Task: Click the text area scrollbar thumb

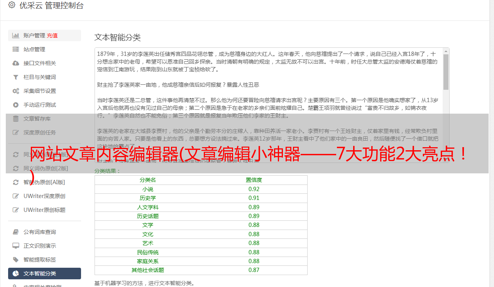Action: (446, 72)
